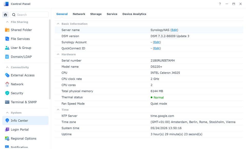Select the GMT+01:00 time zone value
This screenshot has width=246, height=149.
[193, 122]
